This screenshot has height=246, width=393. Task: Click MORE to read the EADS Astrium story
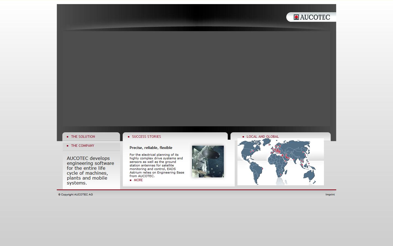tap(138, 180)
